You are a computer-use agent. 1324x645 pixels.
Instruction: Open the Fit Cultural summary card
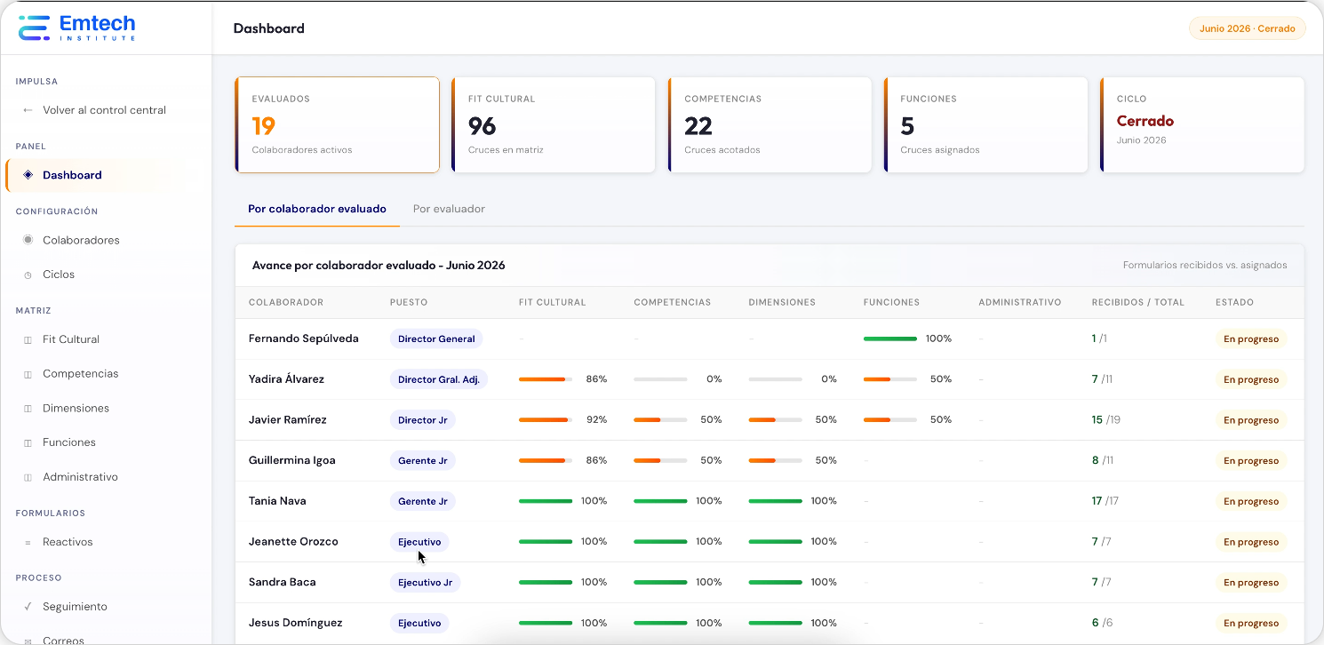[x=554, y=124]
